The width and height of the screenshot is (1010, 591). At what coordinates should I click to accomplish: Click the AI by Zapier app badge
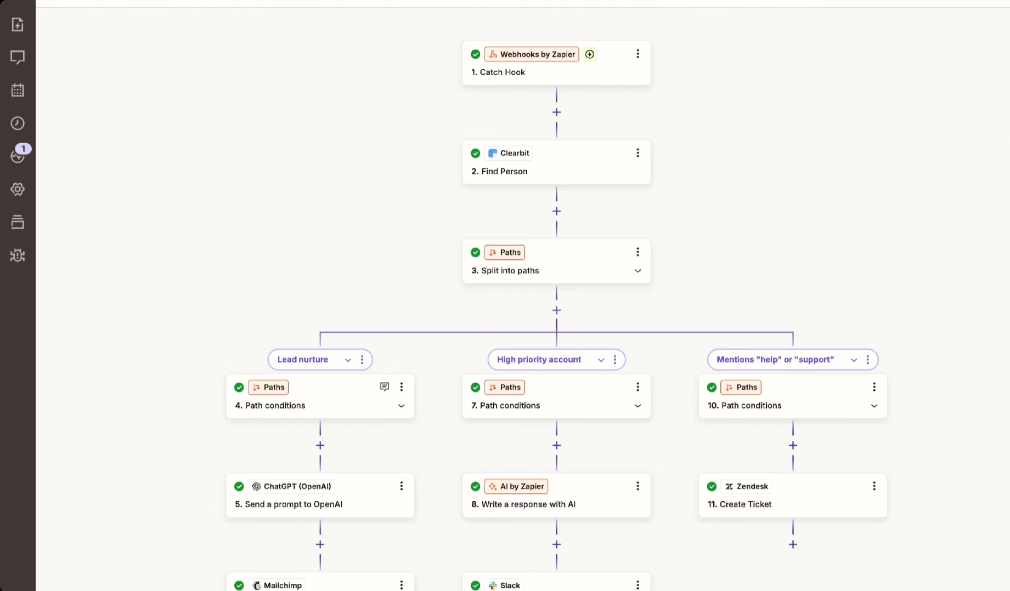click(x=516, y=486)
